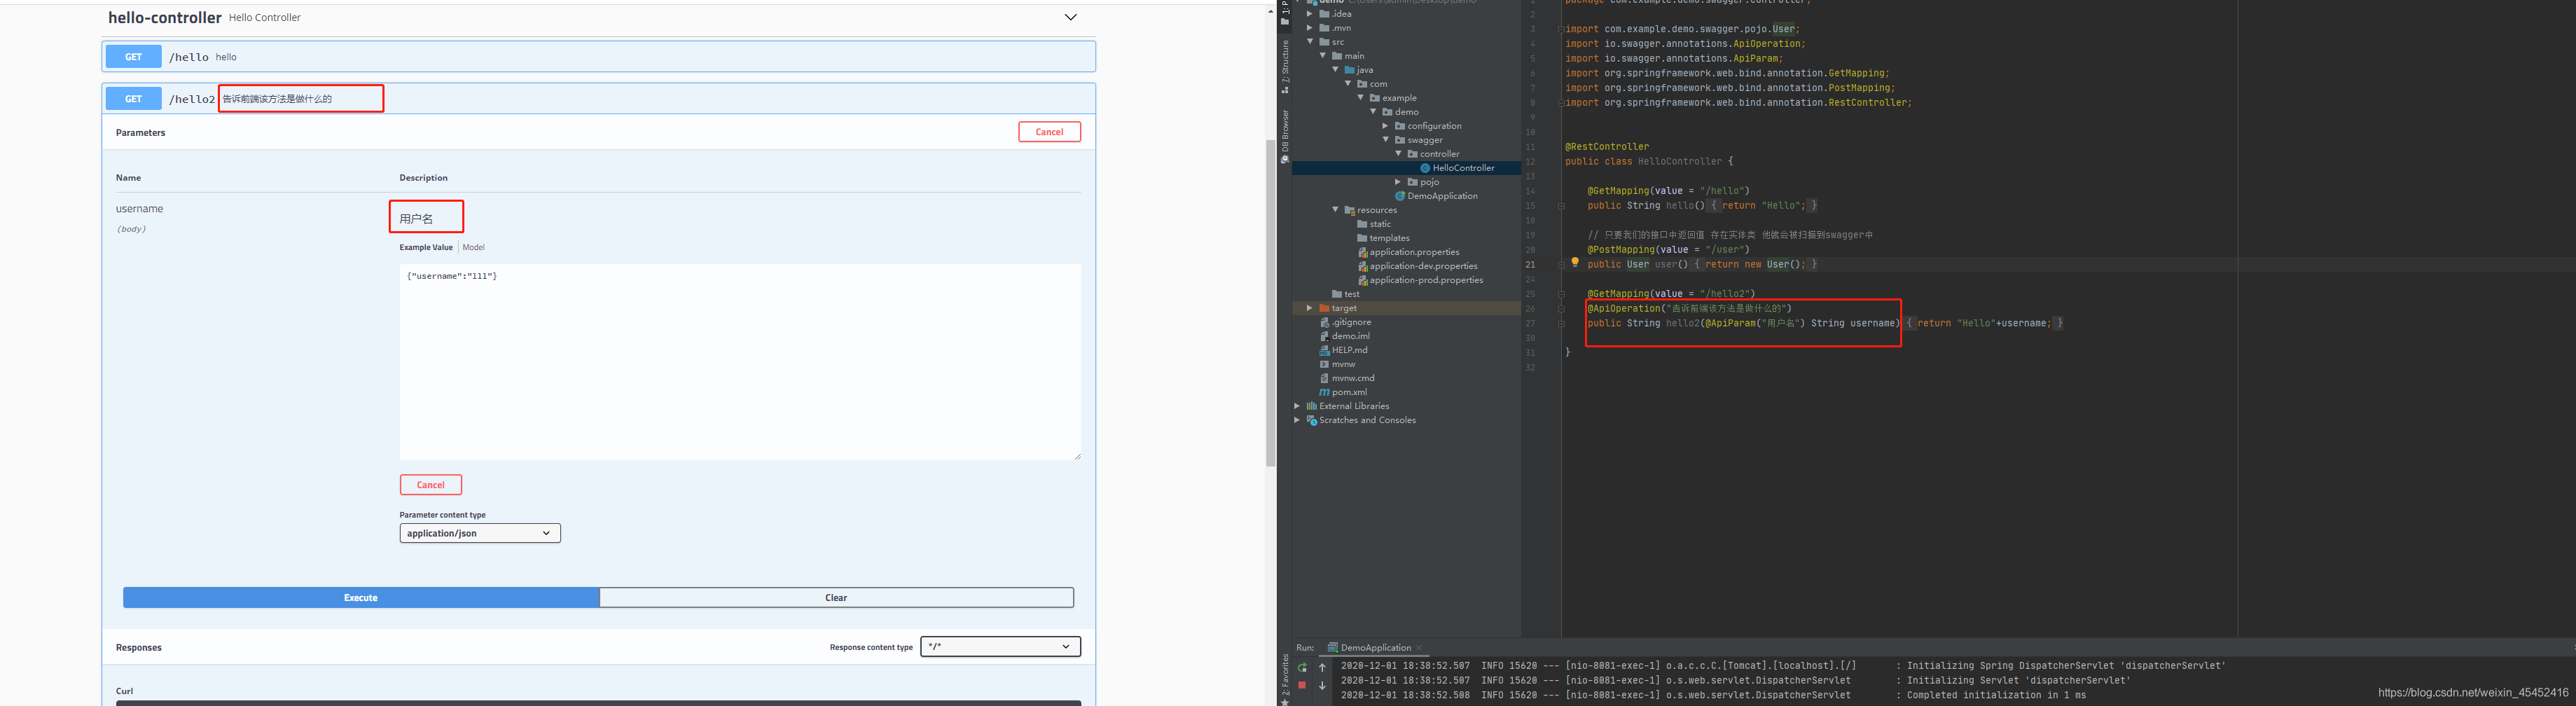The width and height of the screenshot is (2576, 706).
Task: Stop the running DemoApplication with red square
Action: pos(1302,685)
